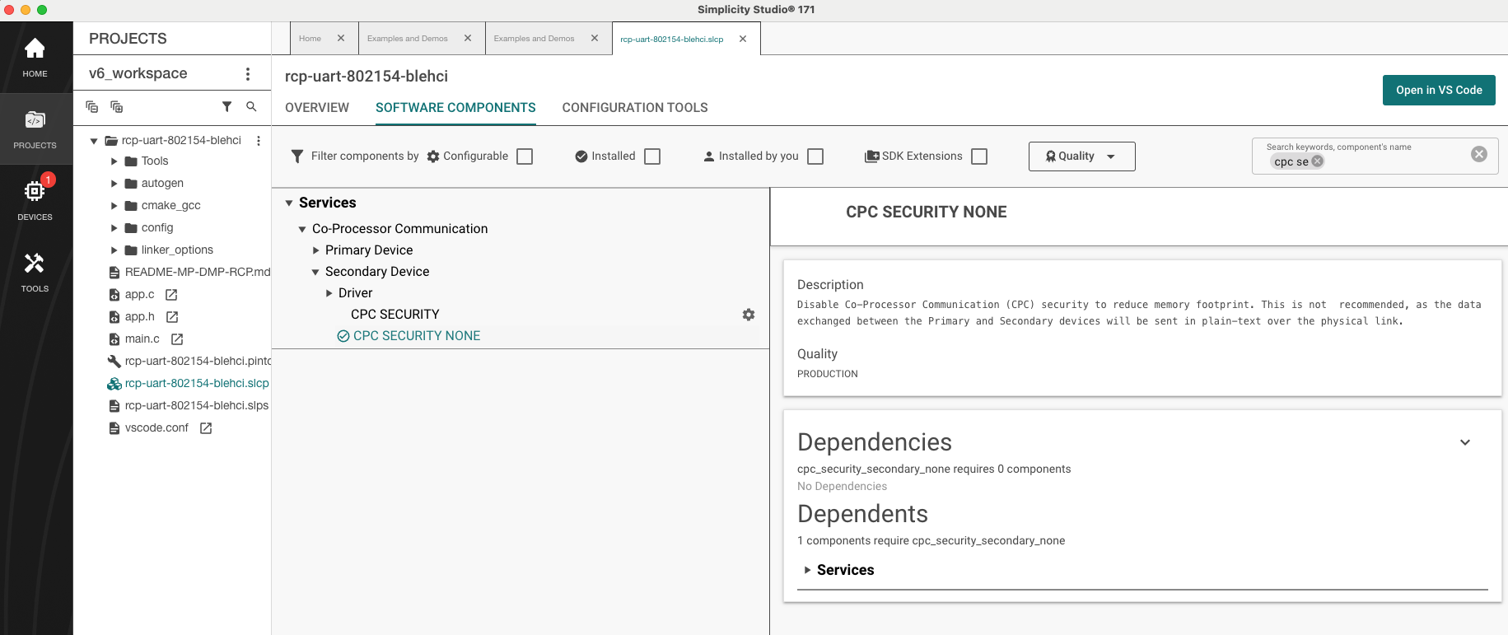Screen dimensions: 1508x635
Task: Go to the Home sidebar icon
Action: pyautogui.click(x=35, y=58)
